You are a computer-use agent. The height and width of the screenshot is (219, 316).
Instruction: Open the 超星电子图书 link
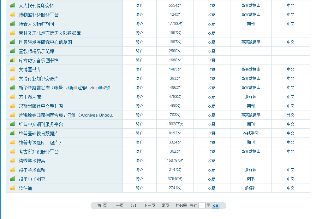coord(32,179)
